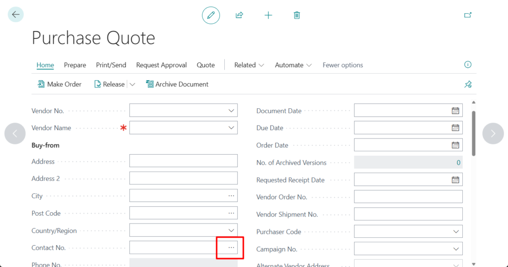Image resolution: width=508 pixels, height=267 pixels.
Task: Click the pencil edit icon
Action: (x=211, y=15)
